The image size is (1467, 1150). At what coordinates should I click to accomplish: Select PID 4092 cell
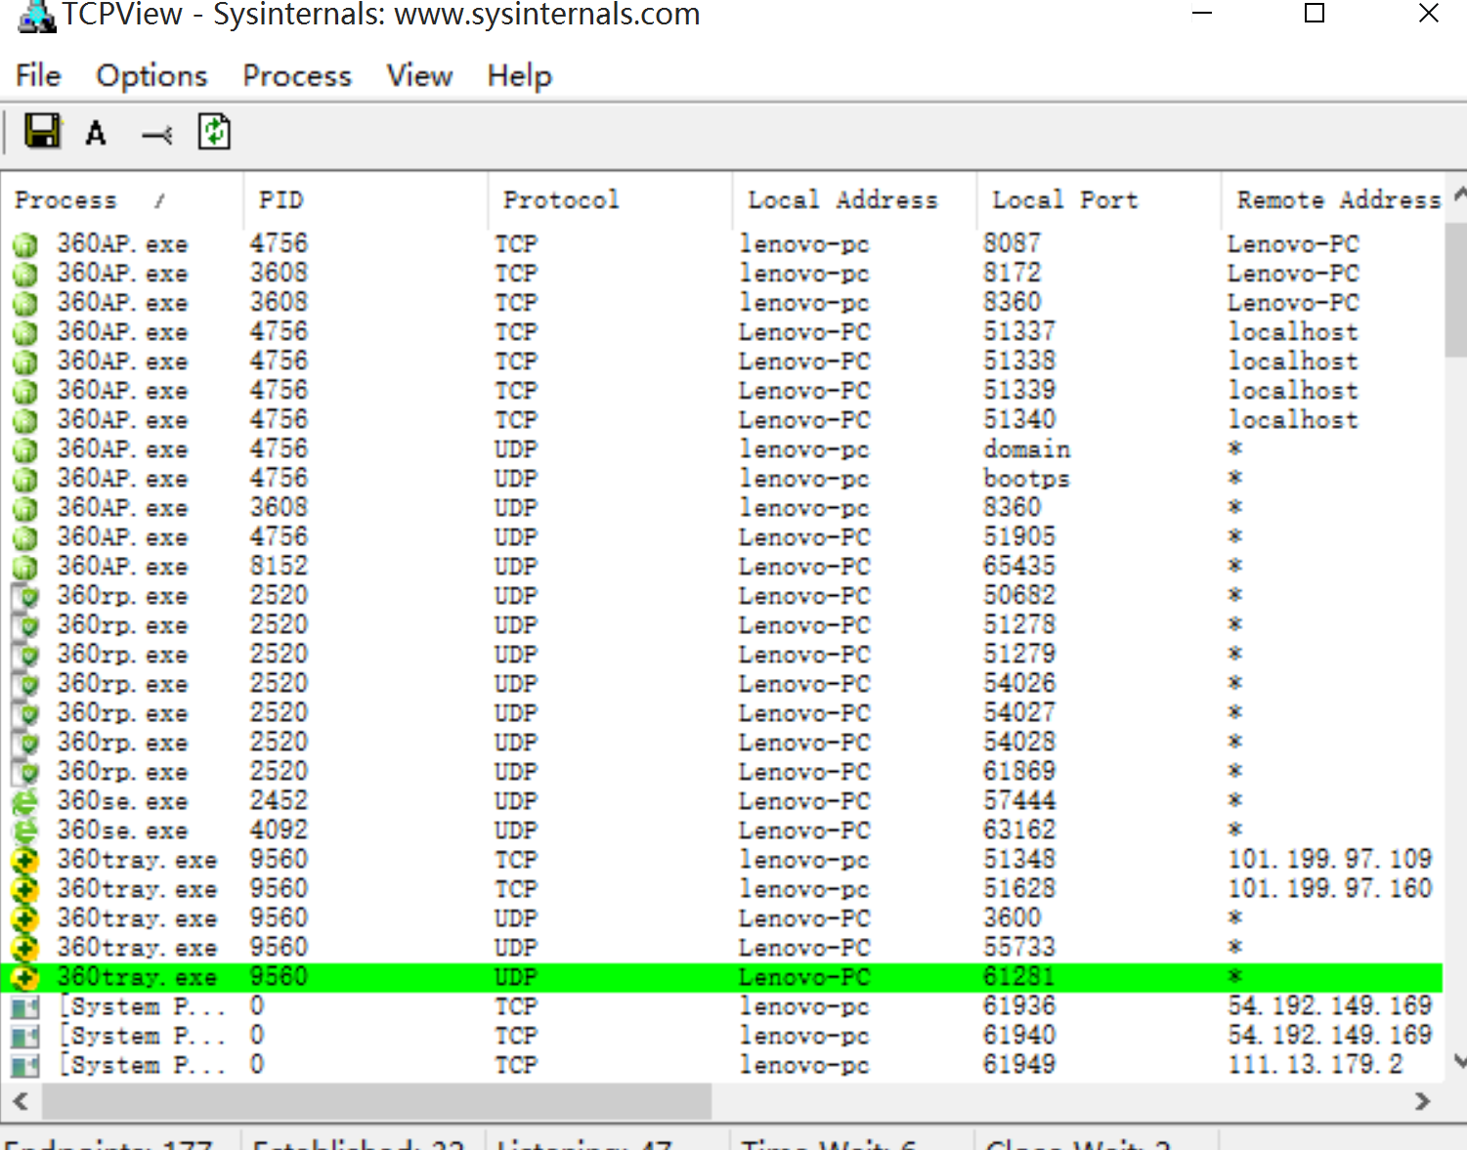point(279,831)
